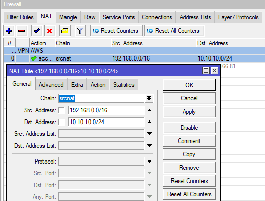The height and width of the screenshot is (201, 265).
Task: Toggle the Src. Address invert checkbox
Action: [61, 110]
